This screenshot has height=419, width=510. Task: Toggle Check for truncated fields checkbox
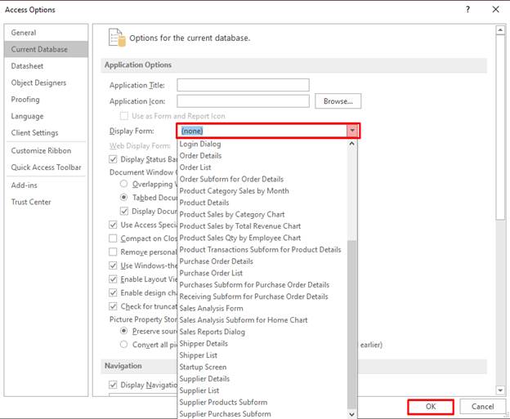(x=113, y=306)
